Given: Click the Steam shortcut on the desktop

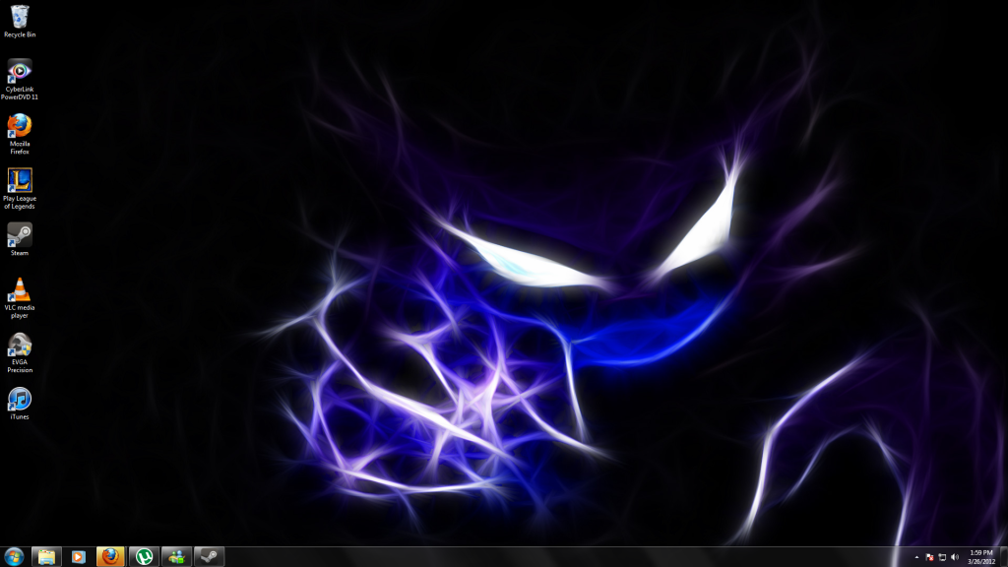Looking at the screenshot, I should point(20,239).
